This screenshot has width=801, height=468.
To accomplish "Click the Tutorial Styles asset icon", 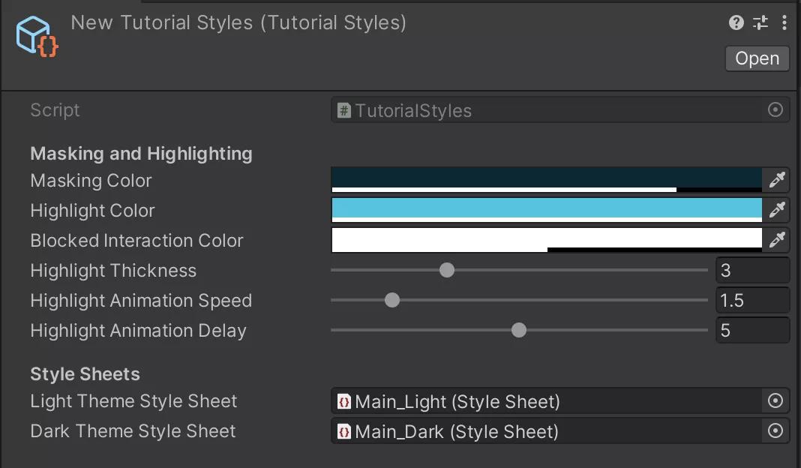I will pos(37,36).
